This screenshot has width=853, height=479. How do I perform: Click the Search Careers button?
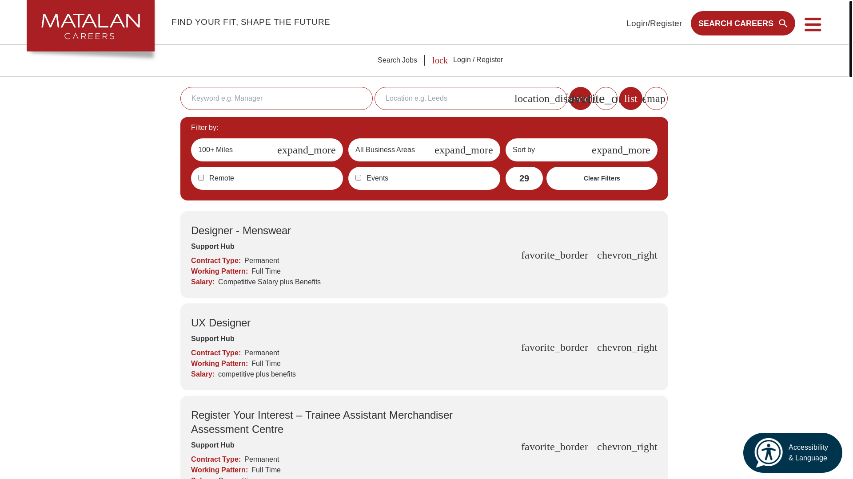click(x=743, y=23)
